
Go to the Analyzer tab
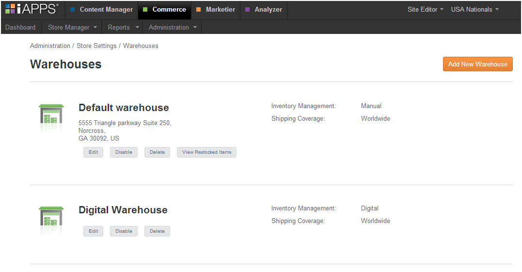264,10
